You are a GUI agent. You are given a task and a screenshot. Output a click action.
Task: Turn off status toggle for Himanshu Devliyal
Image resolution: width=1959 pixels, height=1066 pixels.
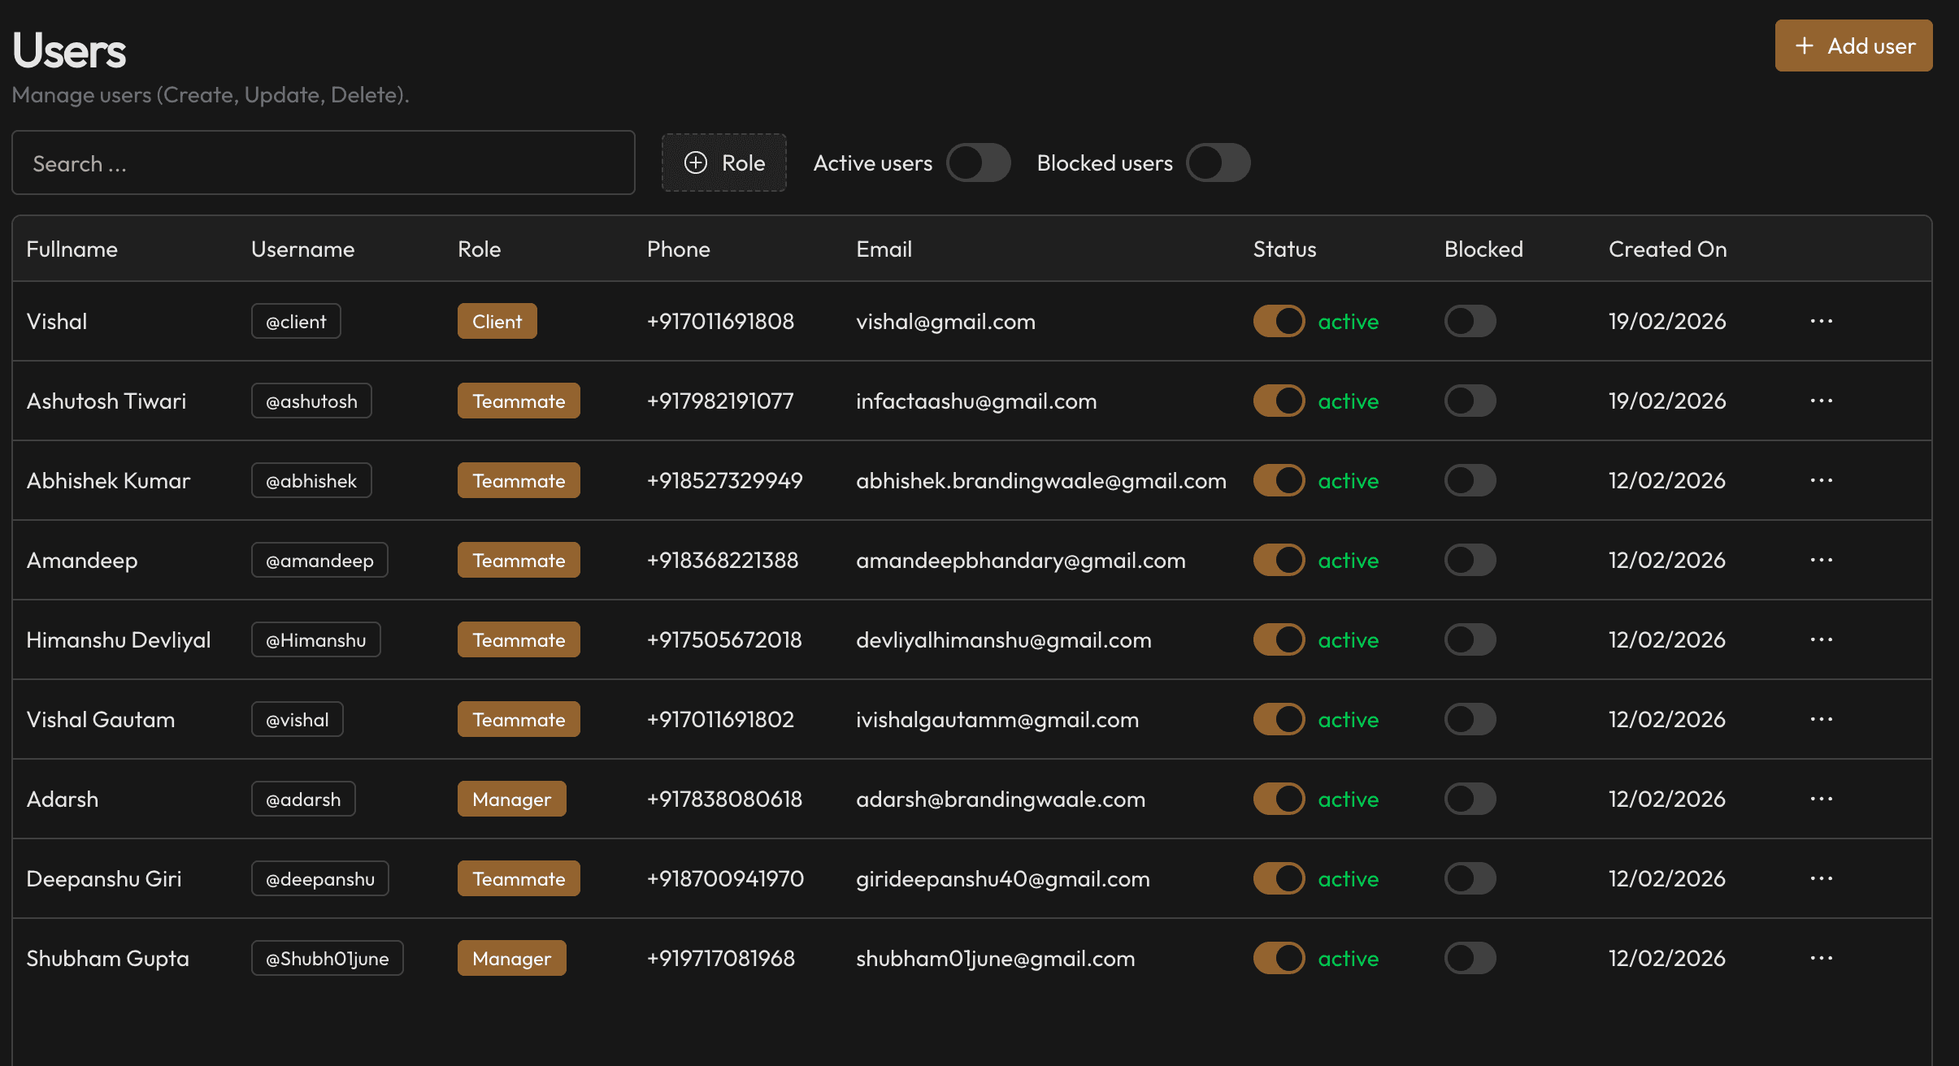1279,639
